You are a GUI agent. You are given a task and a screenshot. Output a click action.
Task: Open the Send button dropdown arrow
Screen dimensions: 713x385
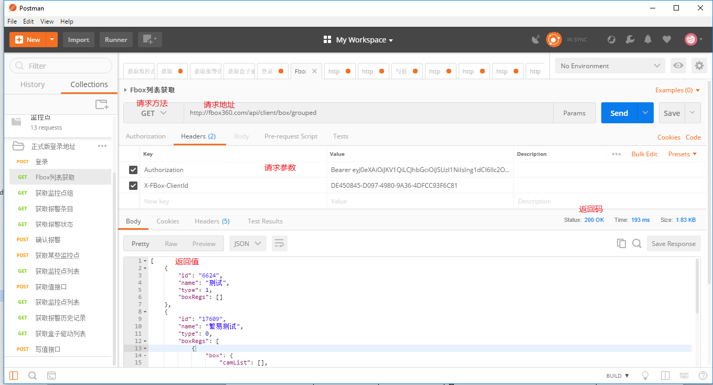[x=645, y=113]
